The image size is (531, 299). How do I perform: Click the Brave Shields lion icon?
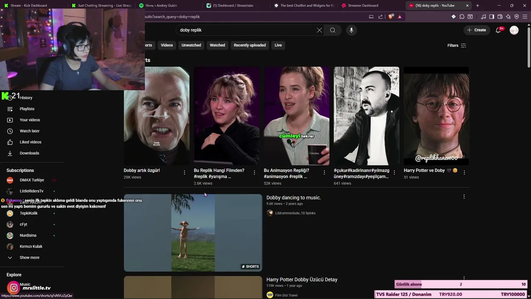click(391, 17)
